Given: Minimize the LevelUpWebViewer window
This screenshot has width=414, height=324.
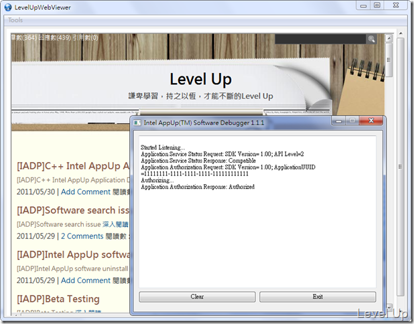Looking at the screenshot, I should [x=363, y=5].
